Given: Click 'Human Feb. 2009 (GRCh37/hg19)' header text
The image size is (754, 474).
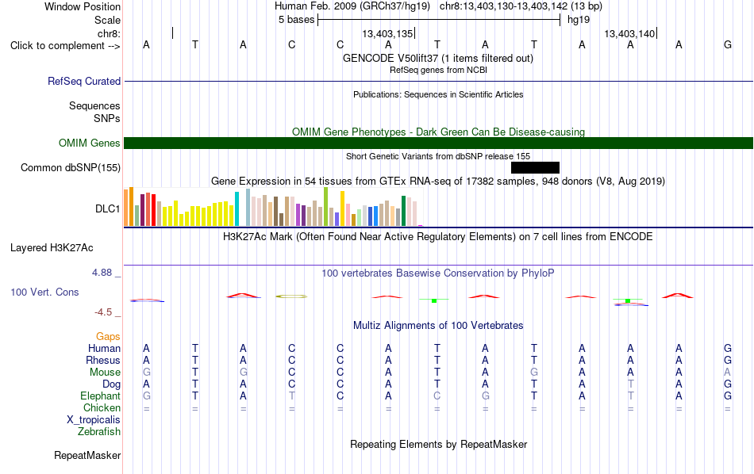Looking at the screenshot, I should 352,6.
